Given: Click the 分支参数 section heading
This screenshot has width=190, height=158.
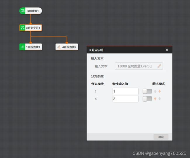Looking at the screenshot, I should (97, 76).
